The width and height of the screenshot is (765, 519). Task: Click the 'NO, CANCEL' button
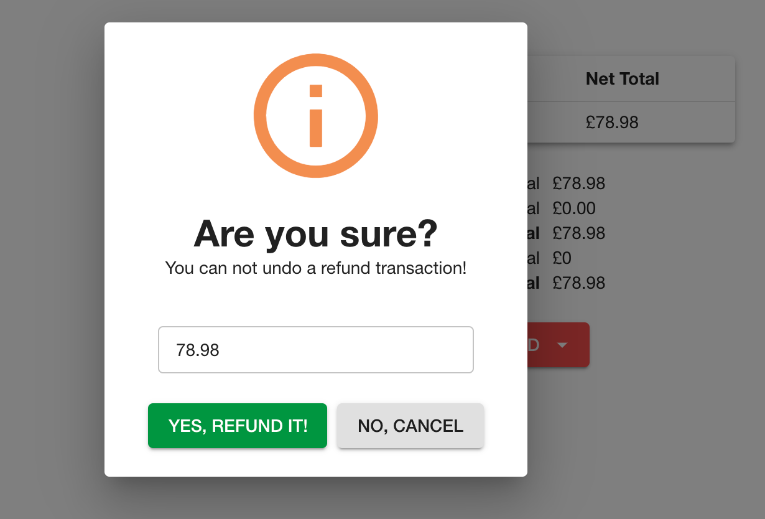pos(410,426)
